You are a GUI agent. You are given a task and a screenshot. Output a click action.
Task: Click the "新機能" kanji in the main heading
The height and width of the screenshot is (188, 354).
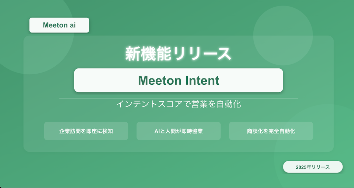point(148,54)
